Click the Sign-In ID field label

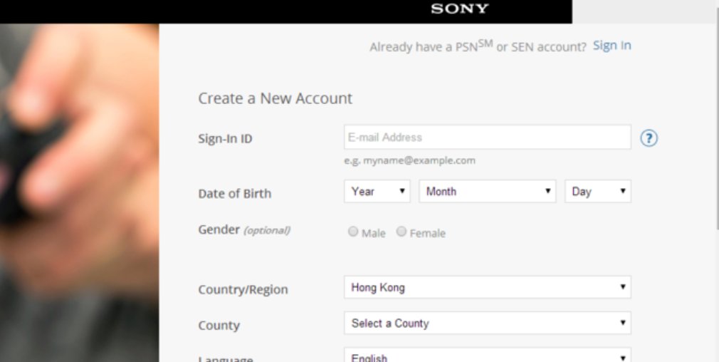[225, 138]
